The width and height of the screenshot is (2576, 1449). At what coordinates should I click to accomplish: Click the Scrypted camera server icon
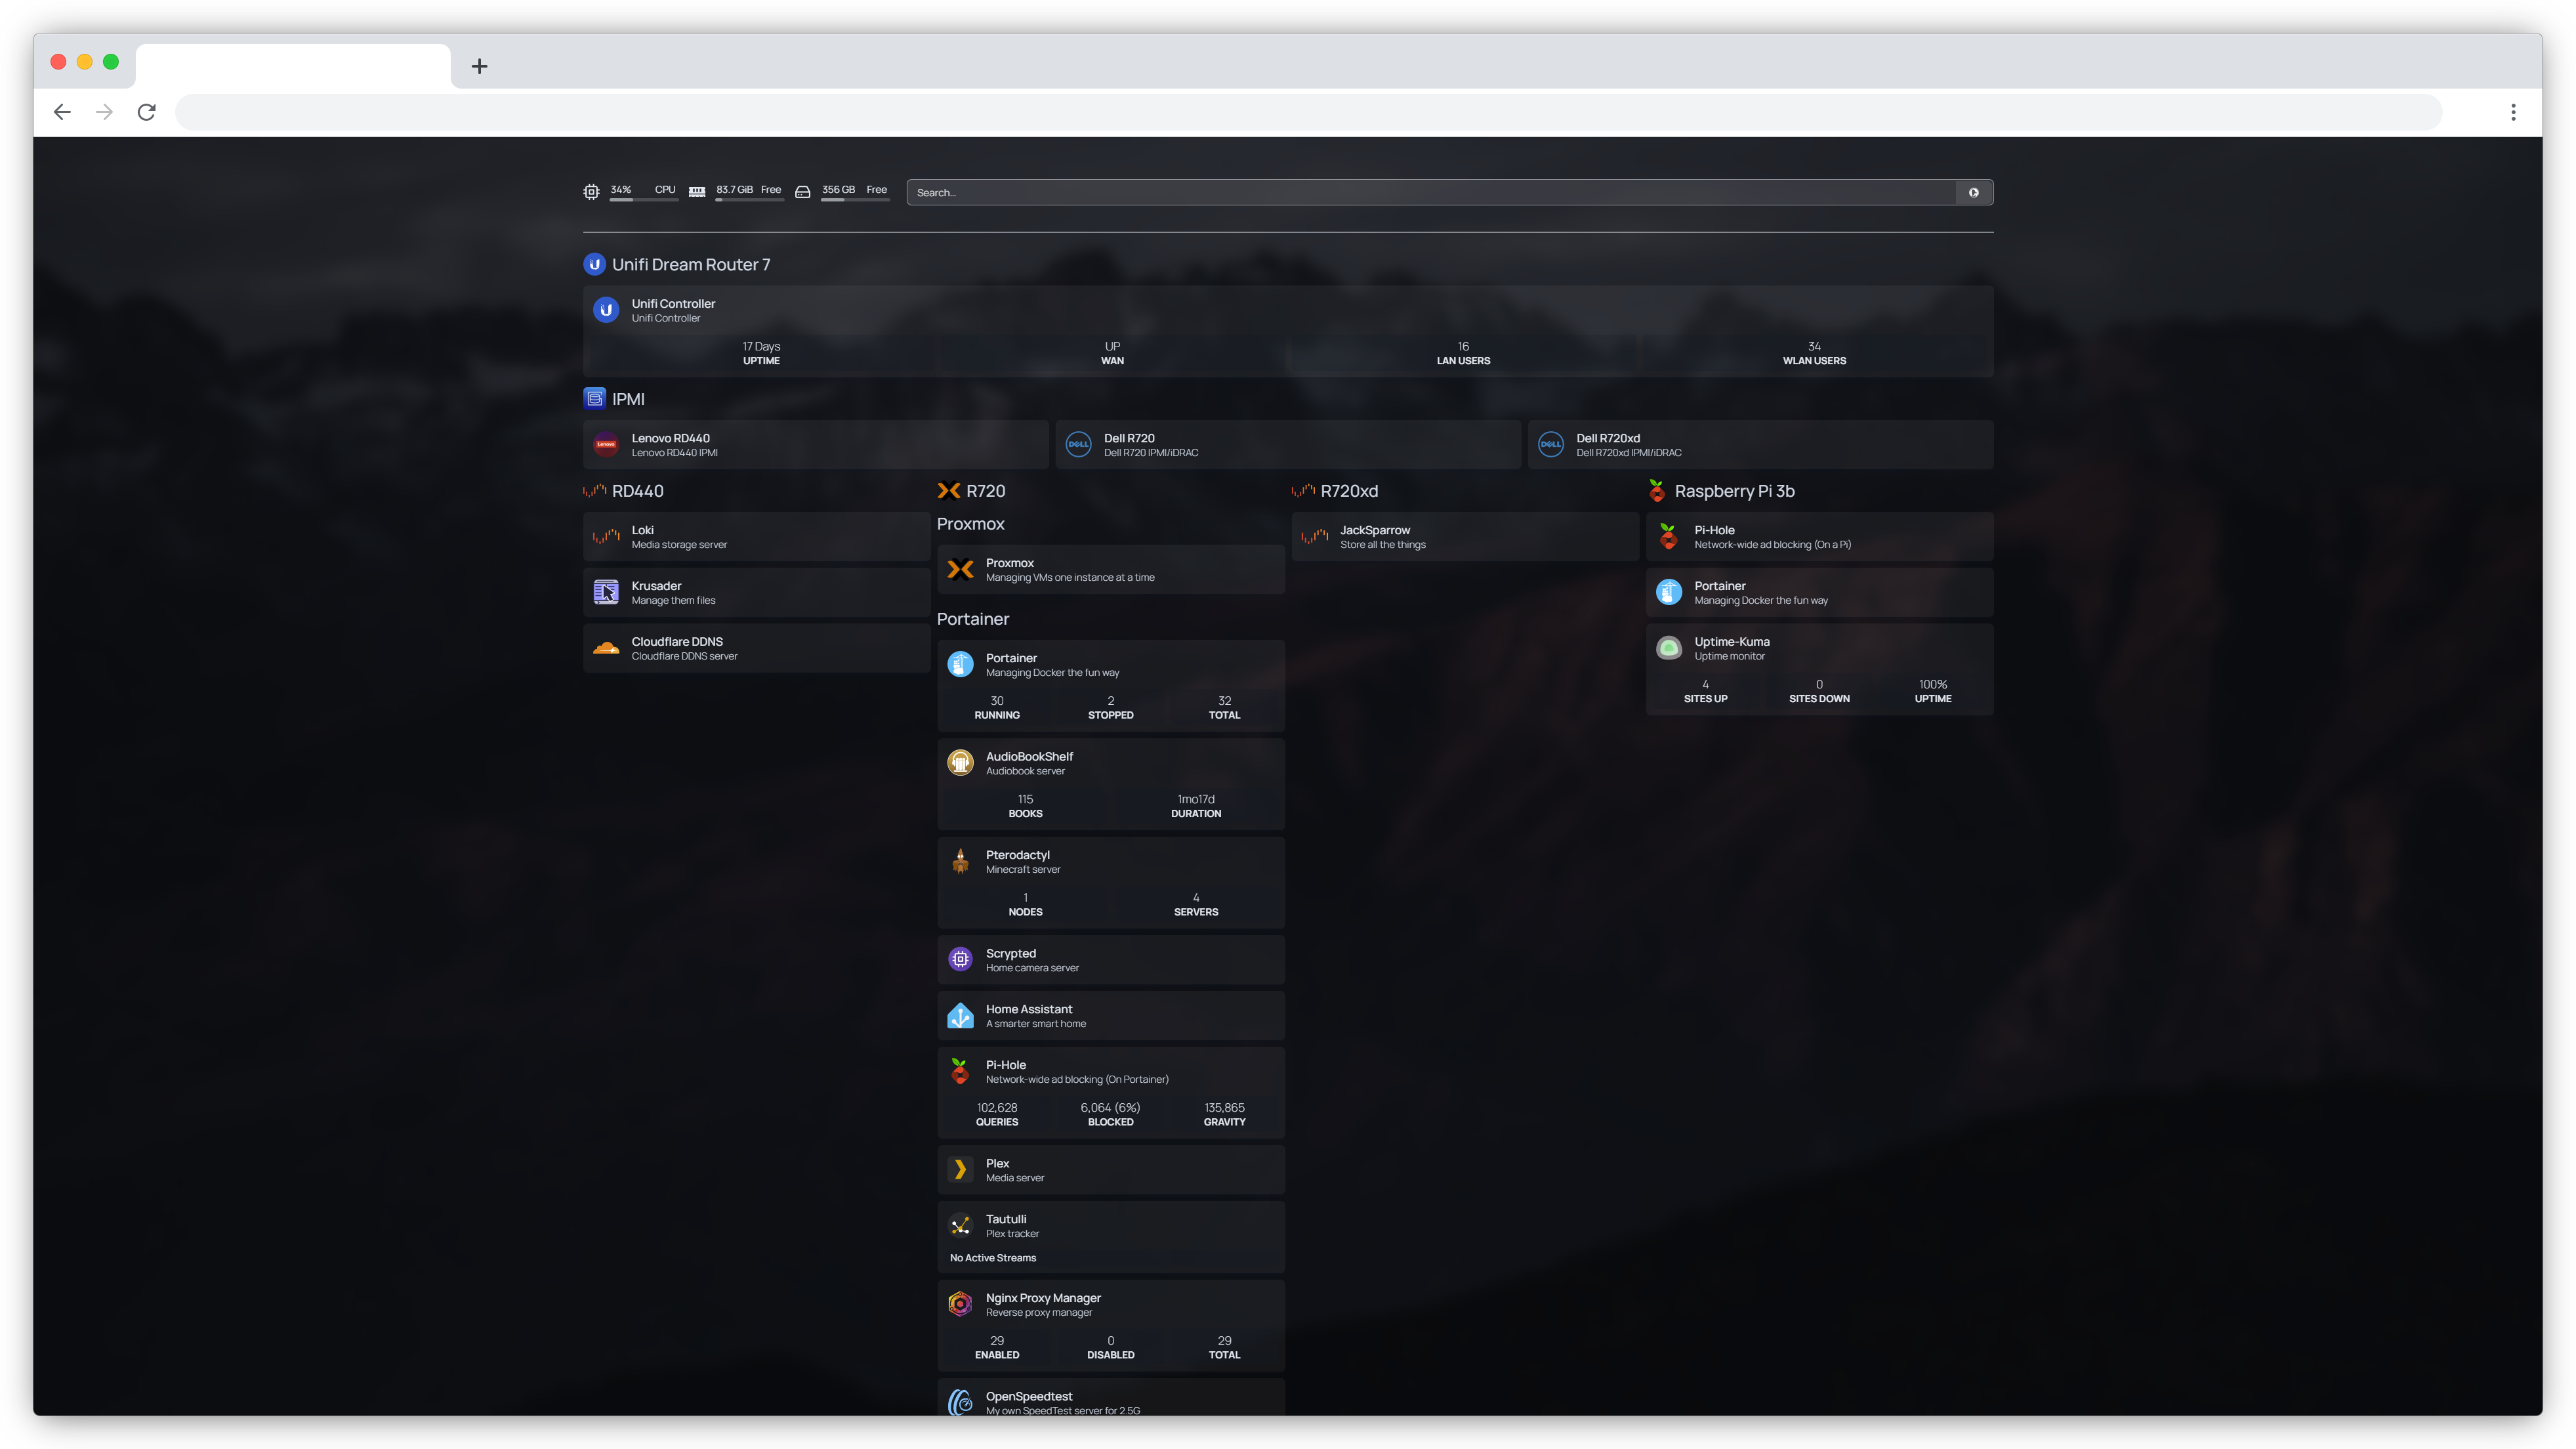coord(961,959)
